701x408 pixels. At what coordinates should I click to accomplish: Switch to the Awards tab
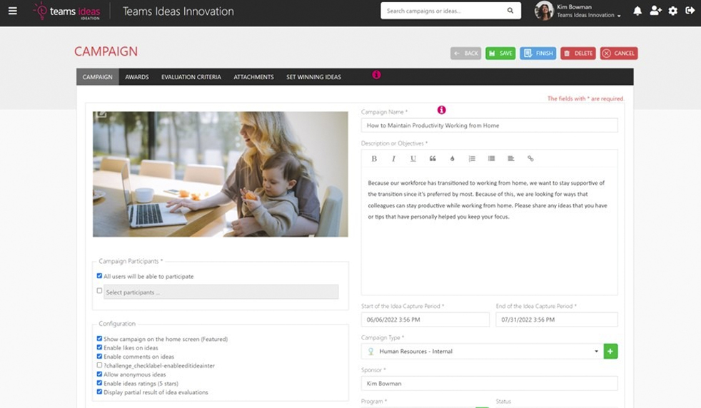point(137,77)
